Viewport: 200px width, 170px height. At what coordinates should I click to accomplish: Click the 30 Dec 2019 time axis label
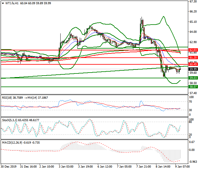(x=8, y=167)
